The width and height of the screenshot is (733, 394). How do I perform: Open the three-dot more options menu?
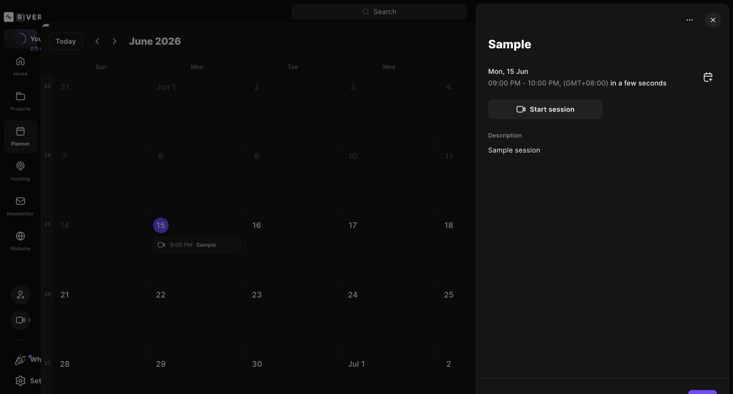689,20
